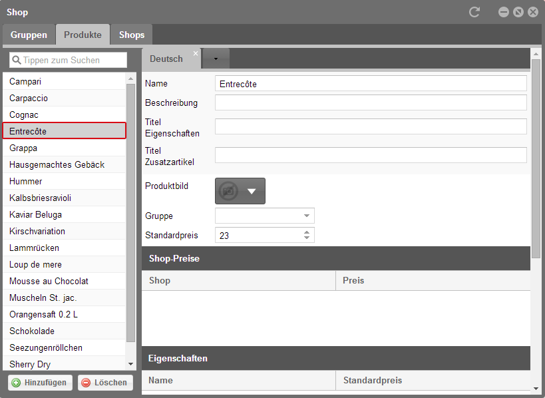
Task: Close the Deutsch language tab
Action: (x=196, y=53)
